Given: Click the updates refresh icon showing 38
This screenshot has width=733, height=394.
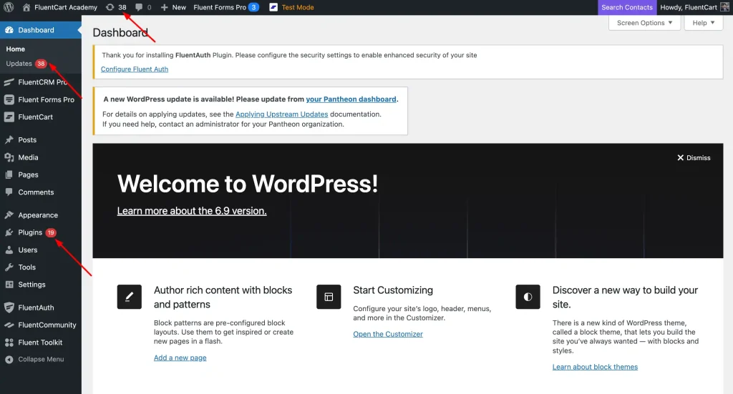Looking at the screenshot, I should point(110,7).
